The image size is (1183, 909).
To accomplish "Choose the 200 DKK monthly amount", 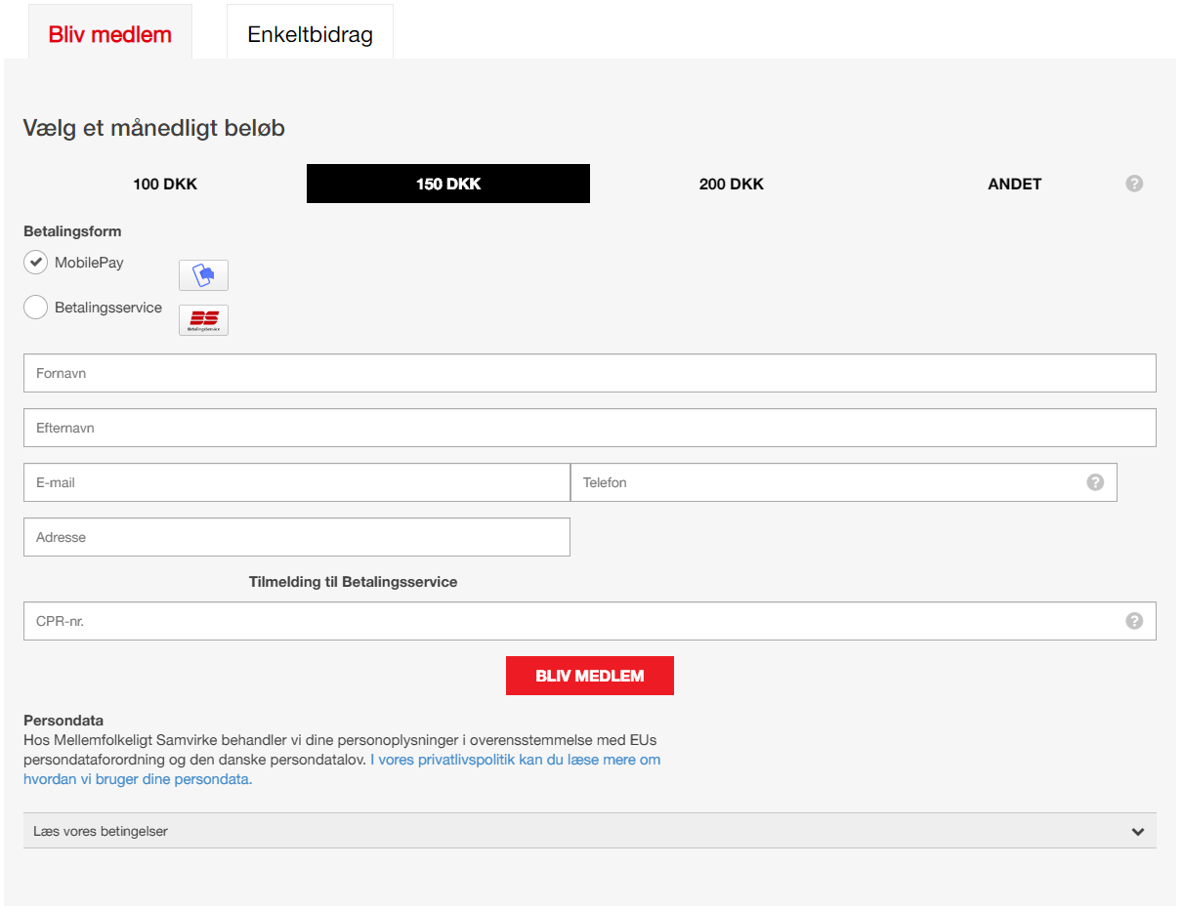I will (x=732, y=184).
